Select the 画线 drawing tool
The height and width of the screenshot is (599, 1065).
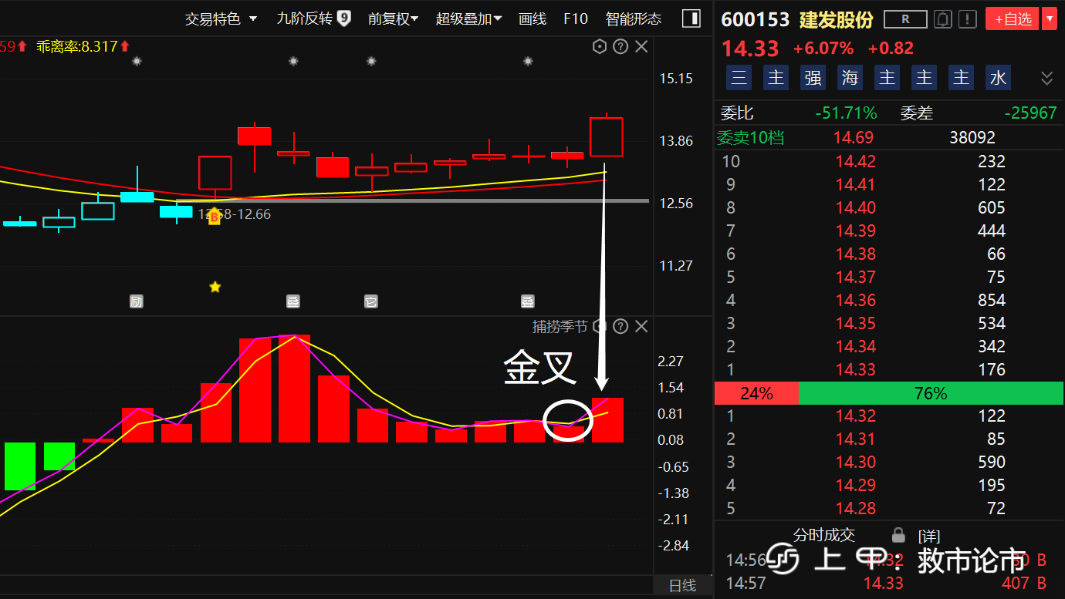[x=532, y=19]
